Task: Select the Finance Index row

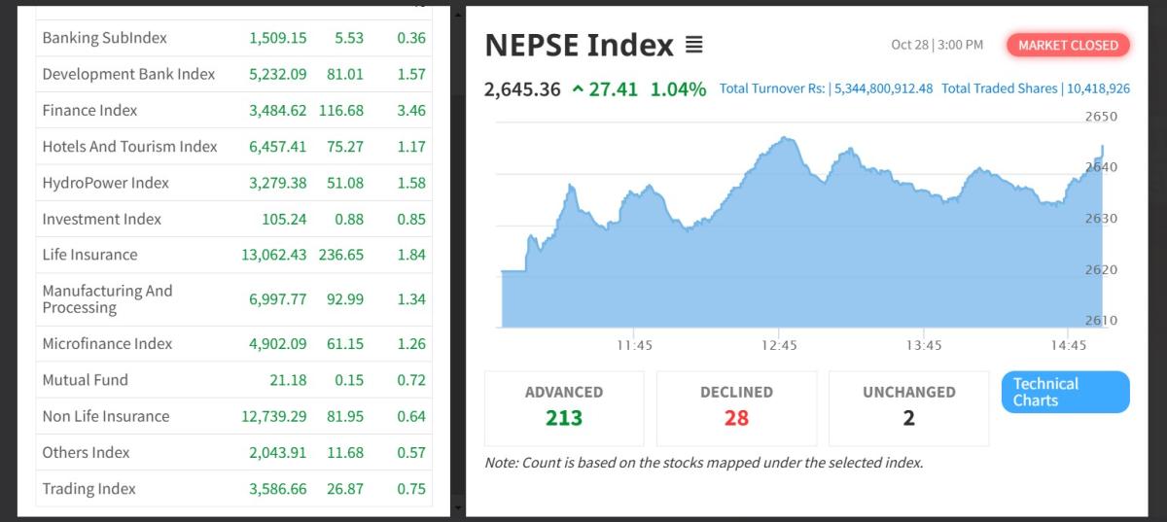Action: tap(89, 110)
